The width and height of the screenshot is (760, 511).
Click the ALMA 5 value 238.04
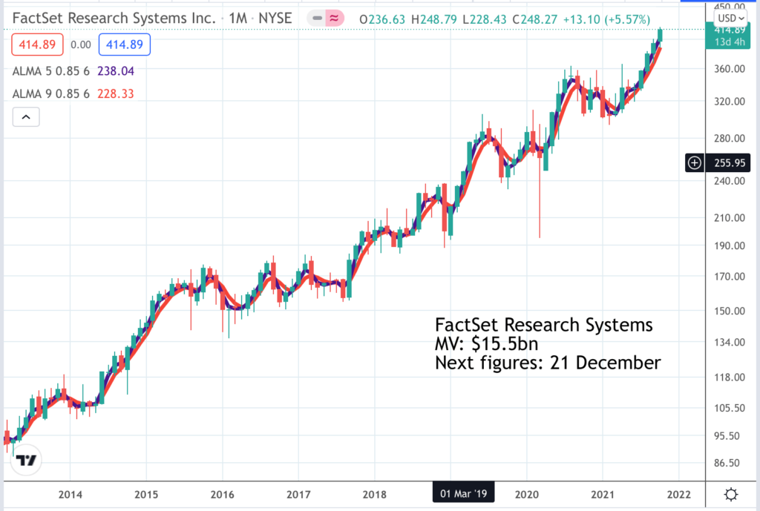tap(115, 71)
